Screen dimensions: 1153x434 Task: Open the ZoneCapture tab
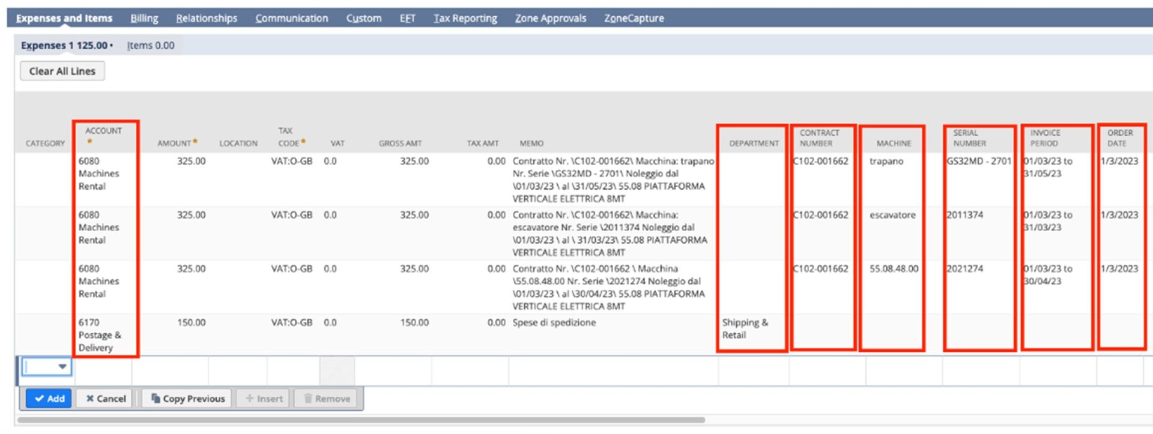(634, 18)
